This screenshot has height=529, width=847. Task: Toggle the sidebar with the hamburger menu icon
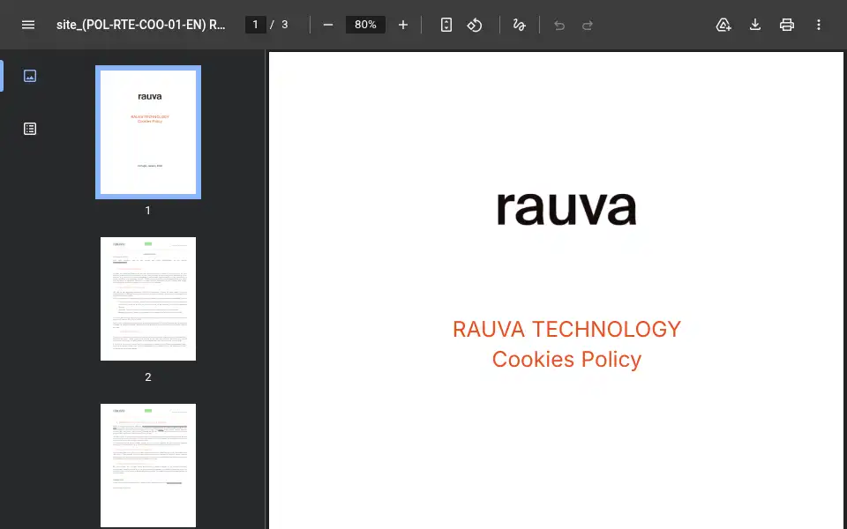(x=28, y=25)
